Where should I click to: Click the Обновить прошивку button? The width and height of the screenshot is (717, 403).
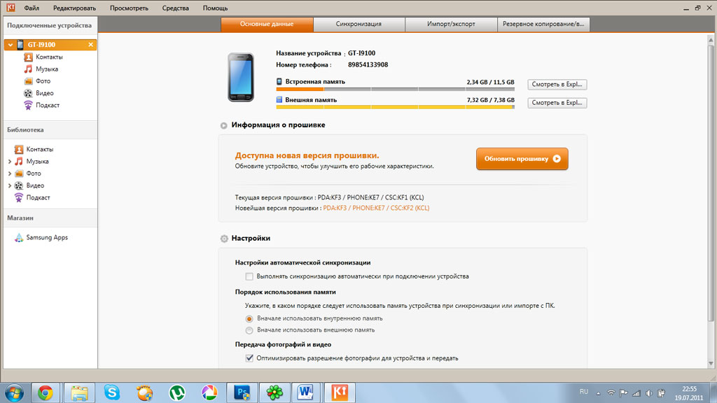(x=522, y=159)
